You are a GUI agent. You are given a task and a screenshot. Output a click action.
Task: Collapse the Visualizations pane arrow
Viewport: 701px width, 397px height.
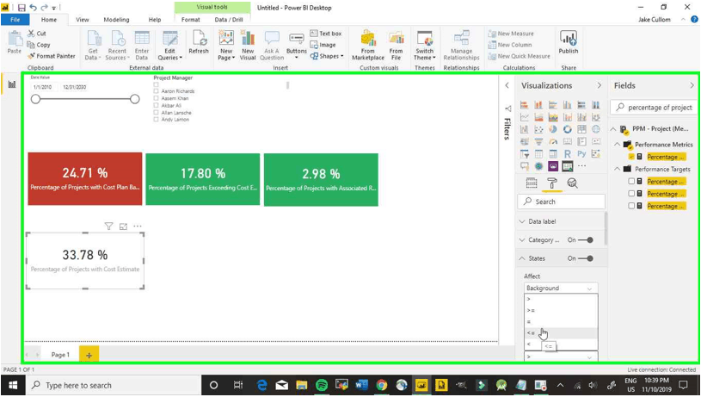(599, 85)
